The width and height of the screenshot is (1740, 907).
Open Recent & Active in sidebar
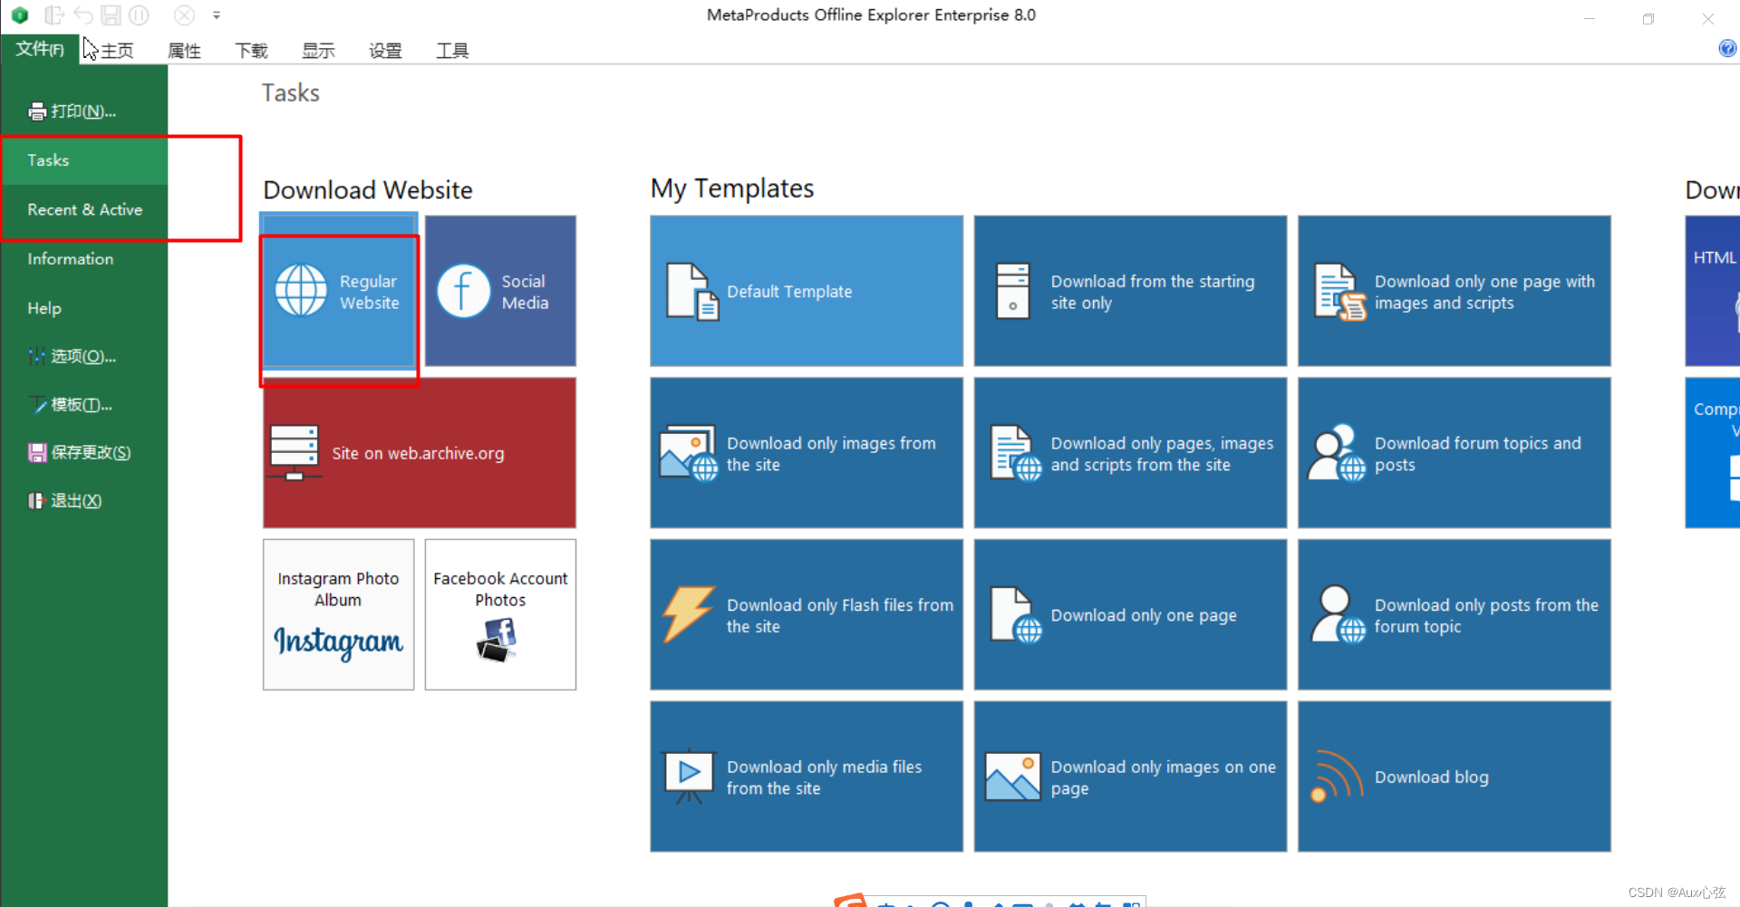click(x=84, y=209)
